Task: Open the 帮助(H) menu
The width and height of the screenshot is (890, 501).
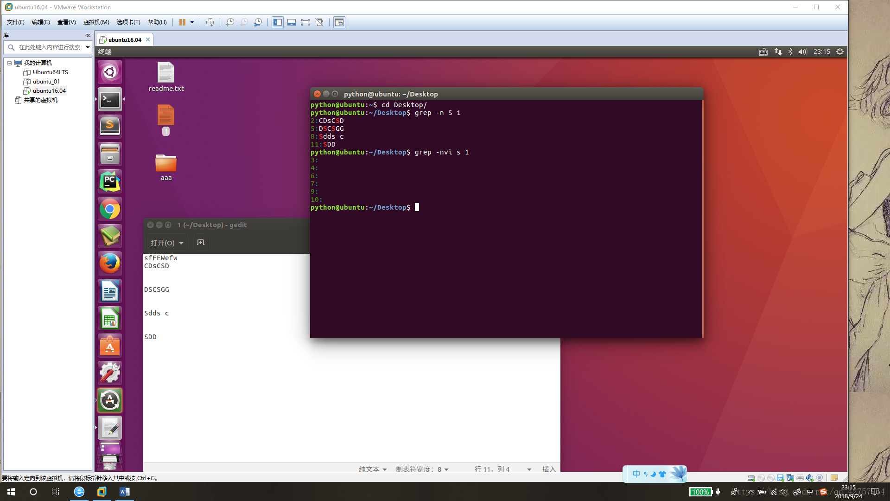Action: click(x=157, y=22)
